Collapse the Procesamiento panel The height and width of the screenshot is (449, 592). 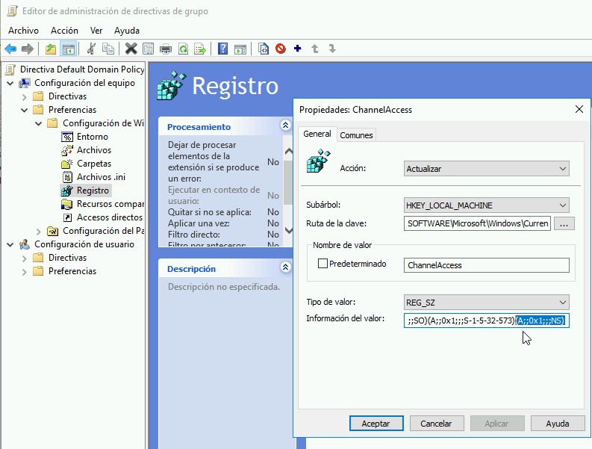pyautogui.click(x=285, y=125)
